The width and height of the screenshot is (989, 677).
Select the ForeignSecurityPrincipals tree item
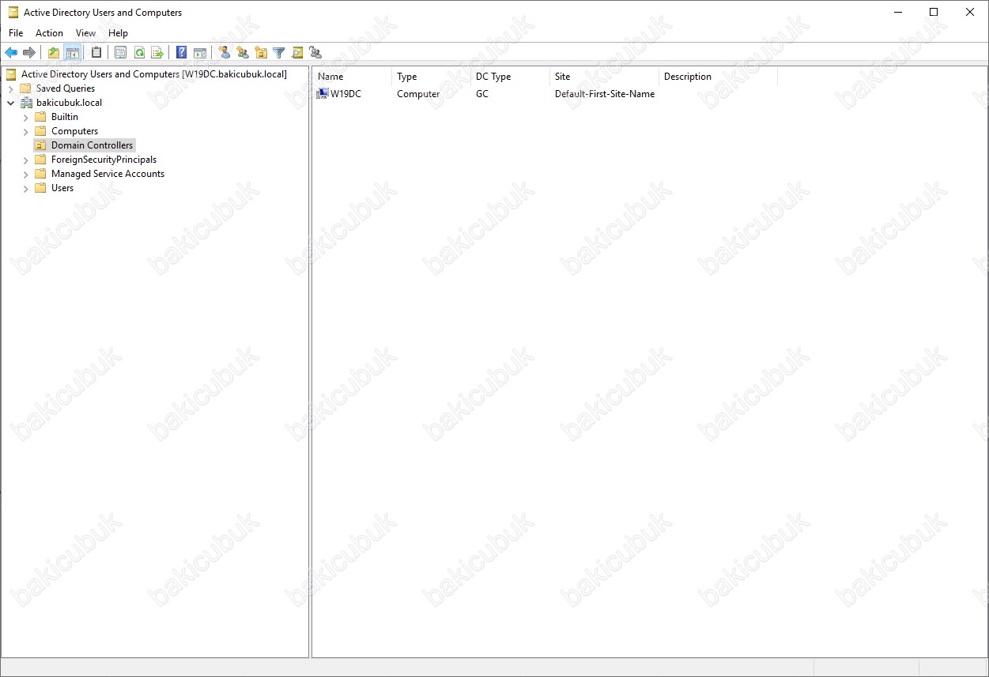coord(104,160)
